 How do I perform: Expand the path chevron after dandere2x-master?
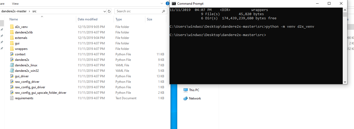click(x=30, y=11)
